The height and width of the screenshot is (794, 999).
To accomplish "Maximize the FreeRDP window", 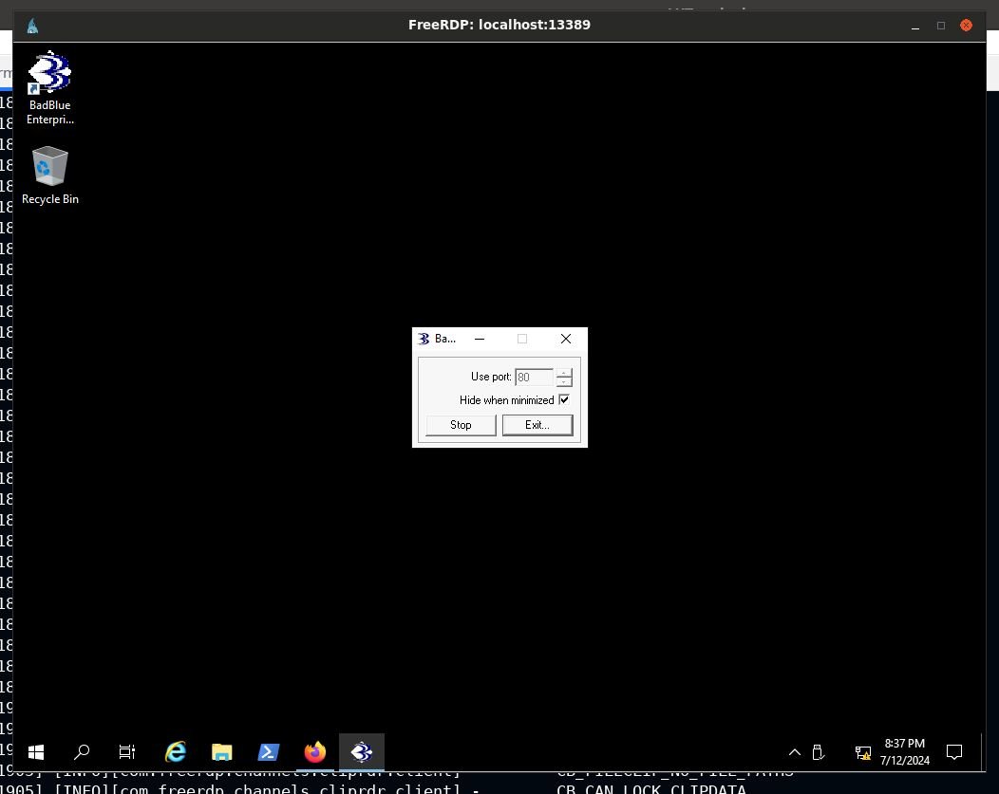I will coord(941,26).
